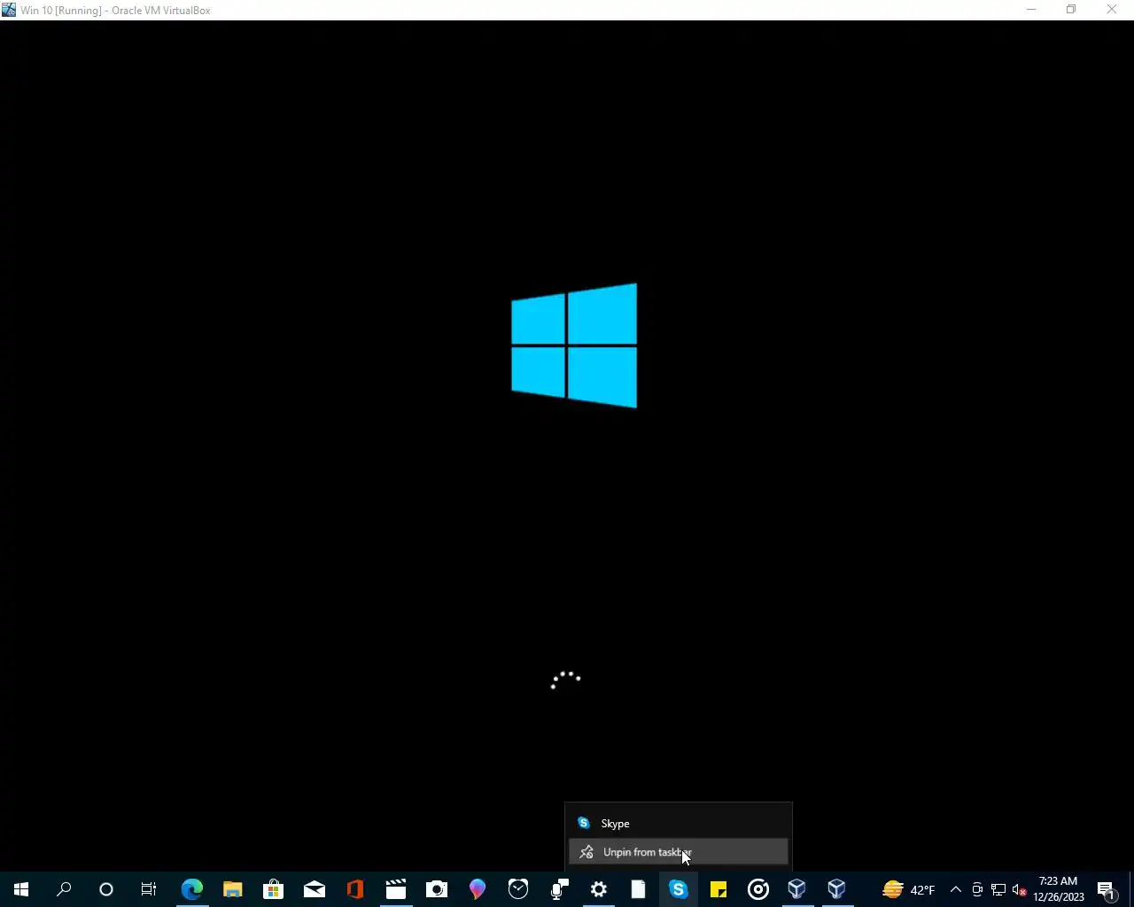Screen dimensions: 1134x907
Task: Click the Meet Now tray icon
Action: coord(976,889)
